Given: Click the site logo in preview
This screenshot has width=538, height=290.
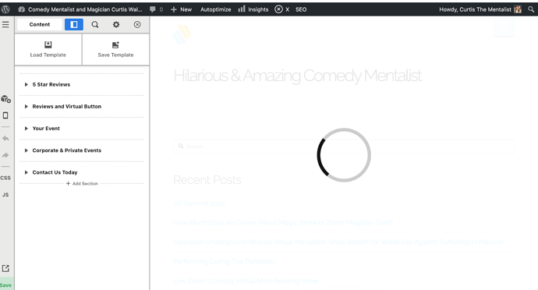Looking at the screenshot, I should 182,34.
